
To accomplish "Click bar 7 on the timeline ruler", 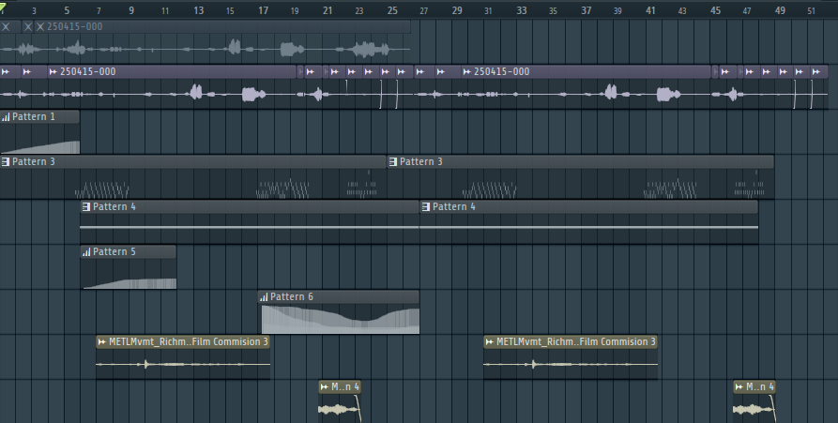I will [x=99, y=10].
